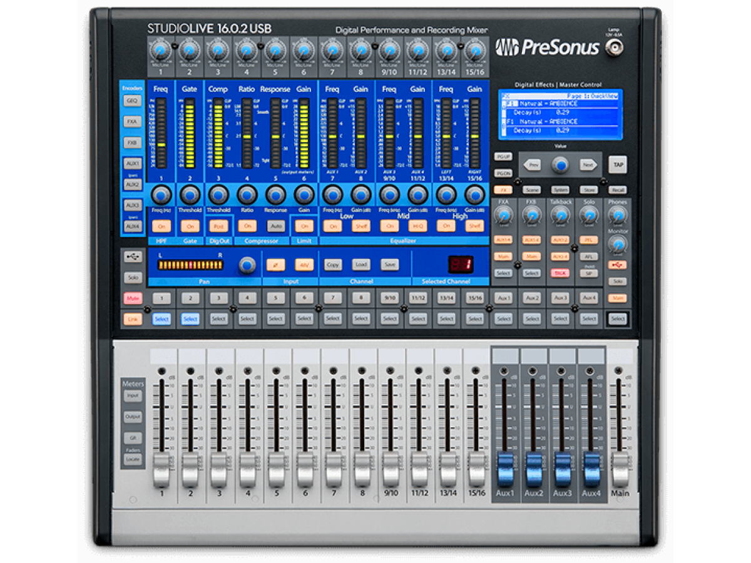751x563 pixels.
Task: Enable the AFL button in Solo section
Action: tap(588, 256)
